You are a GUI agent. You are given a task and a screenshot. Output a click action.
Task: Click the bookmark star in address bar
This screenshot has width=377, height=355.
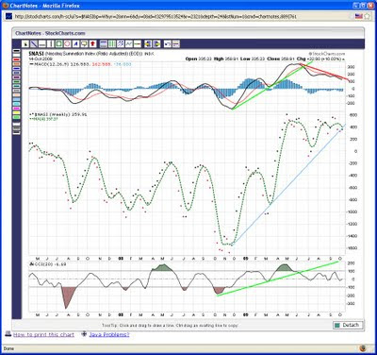point(368,16)
